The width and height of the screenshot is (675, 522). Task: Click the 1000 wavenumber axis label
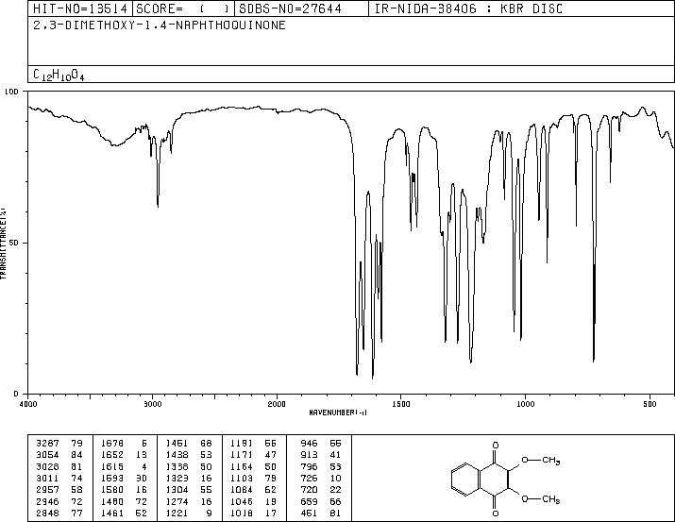click(525, 404)
